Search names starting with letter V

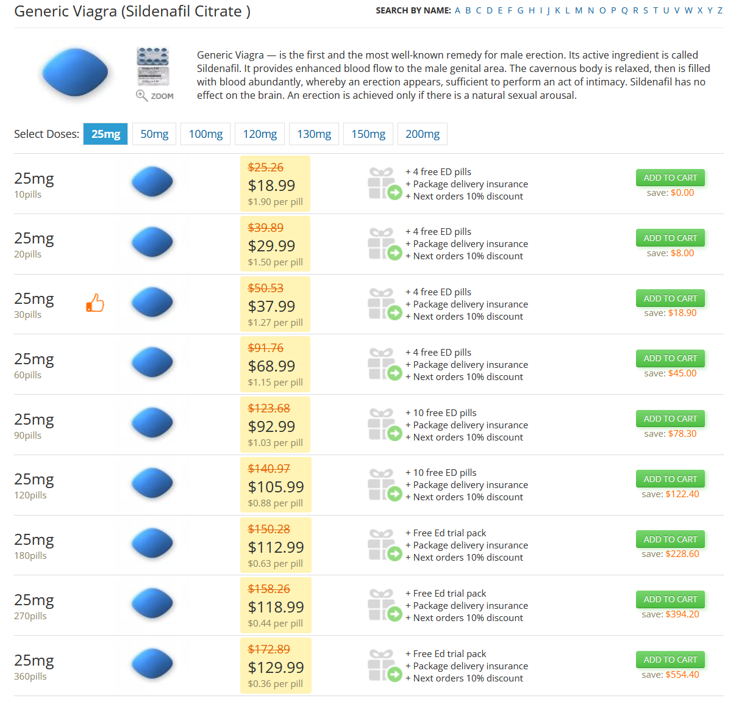pos(677,10)
